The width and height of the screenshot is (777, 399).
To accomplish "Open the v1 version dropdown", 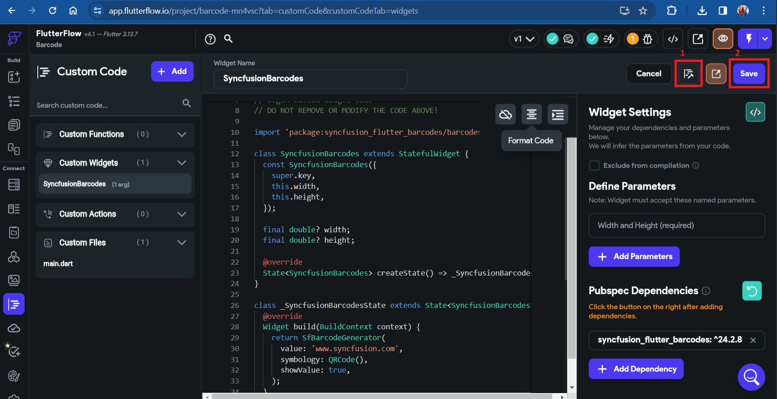I will click(524, 39).
